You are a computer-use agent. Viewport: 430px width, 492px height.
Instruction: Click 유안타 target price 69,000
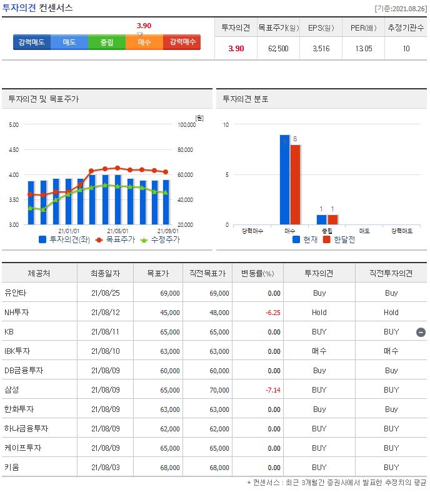tap(169, 293)
